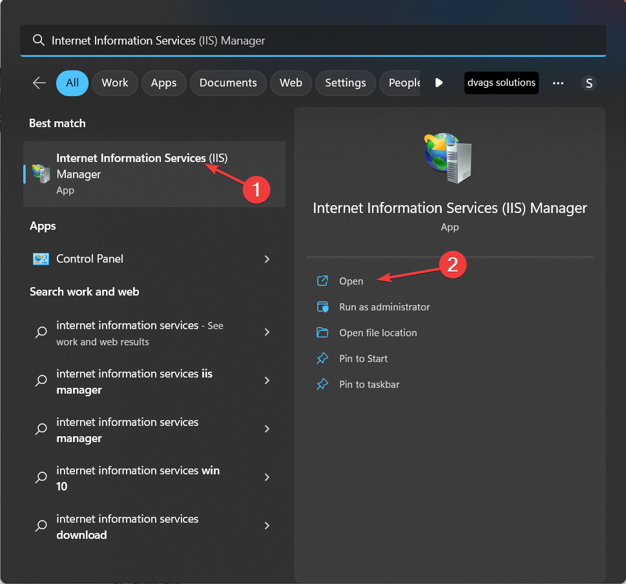The image size is (626, 584).
Task: Expand the Control Panel result chevron
Action: (x=267, y=259)
